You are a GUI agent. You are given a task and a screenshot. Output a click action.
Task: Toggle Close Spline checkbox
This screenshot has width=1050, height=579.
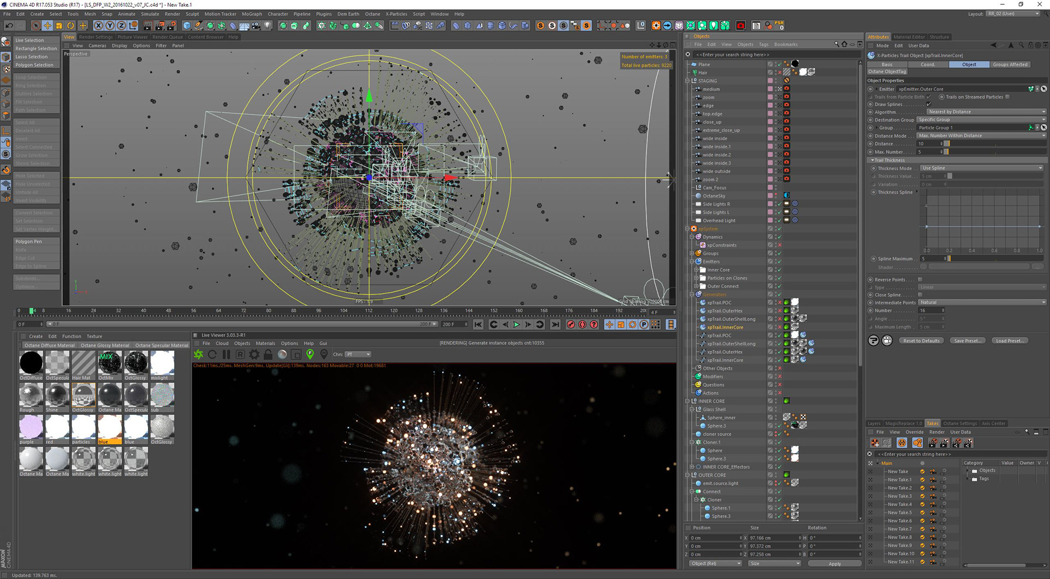point(920,294)
